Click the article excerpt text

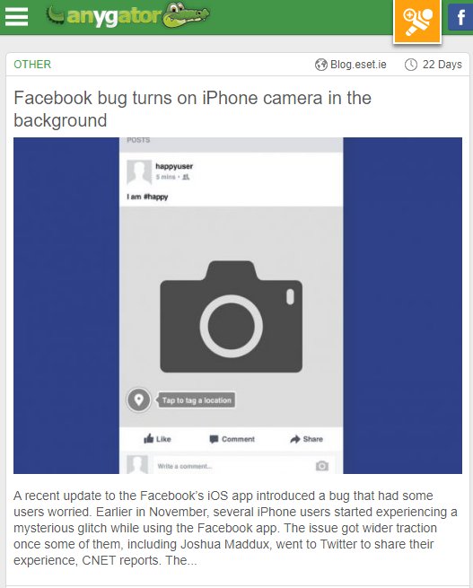(235, 528)
